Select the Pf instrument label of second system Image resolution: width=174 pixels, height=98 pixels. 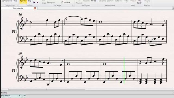coord(13,70)
